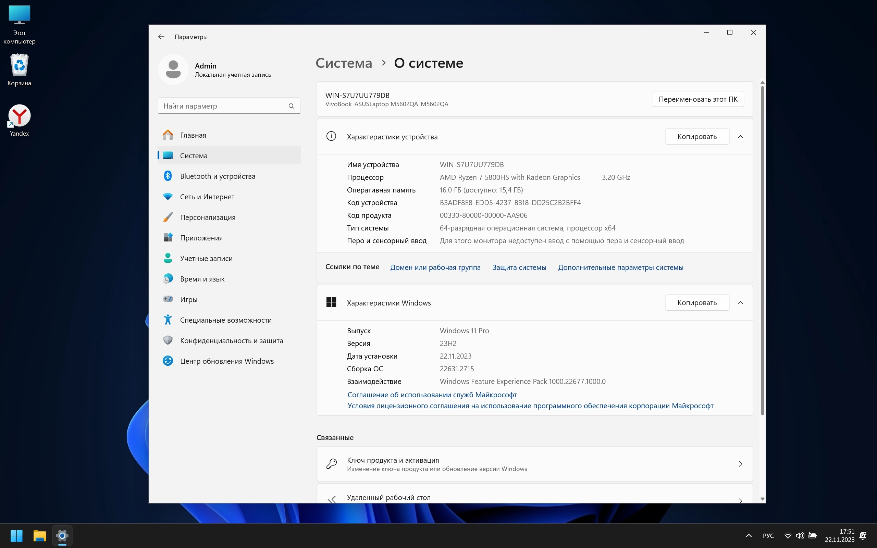This screenshot has width=877, height=548.
Task: Show hidden tray icons chevron
Action: pyautogui.click(x=749, y=536)
